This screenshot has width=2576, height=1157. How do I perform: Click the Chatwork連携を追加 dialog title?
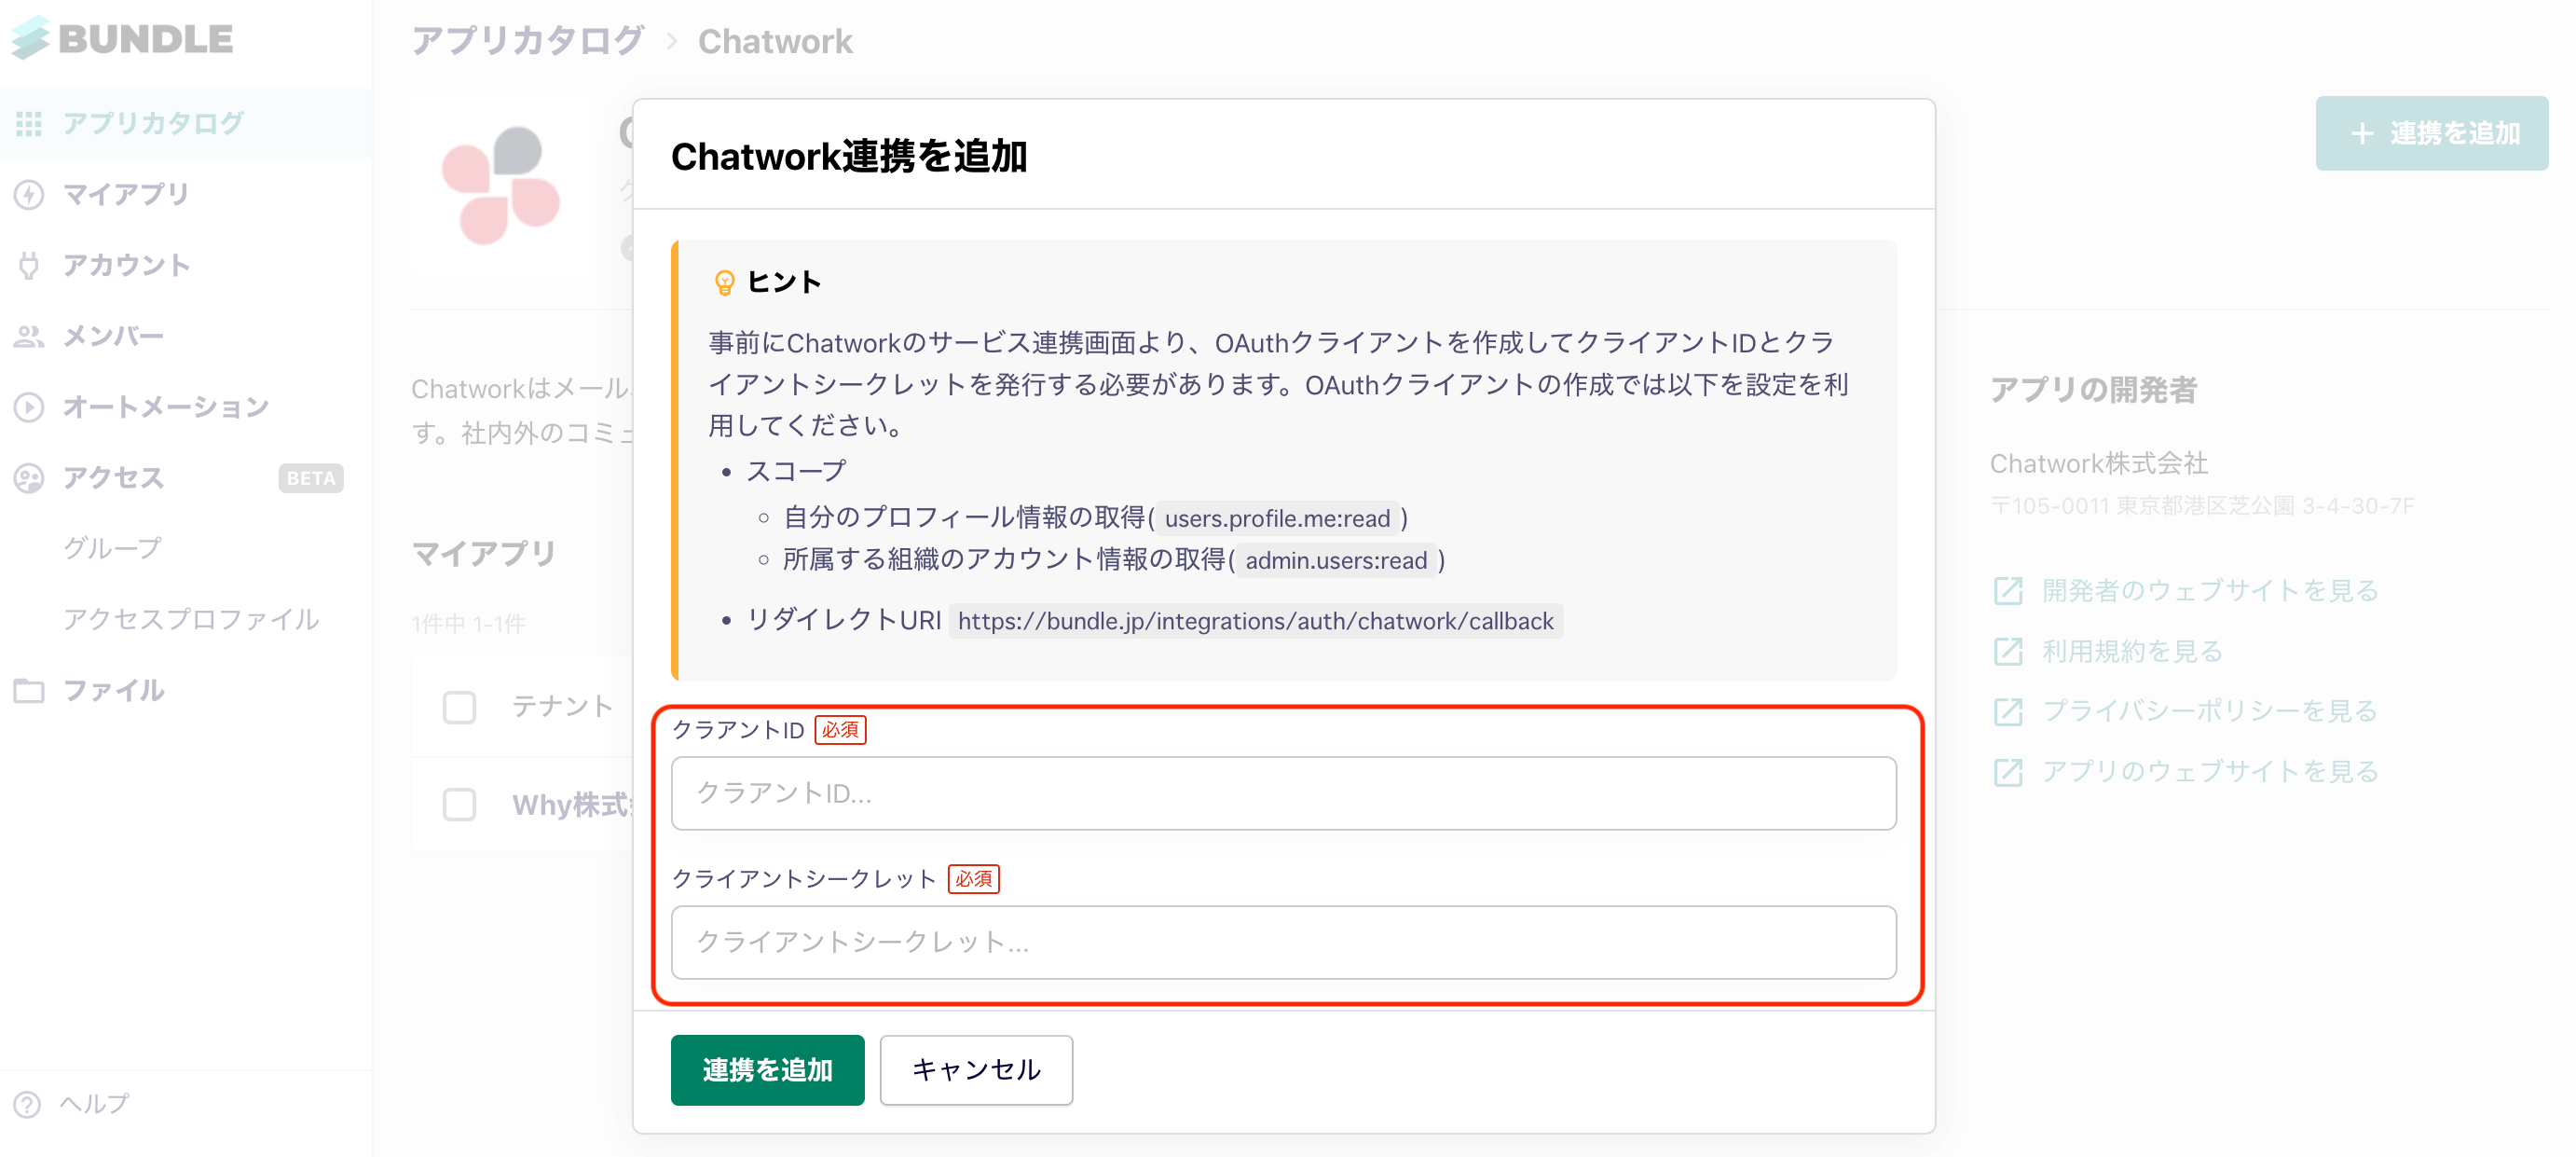[x=849, y=156]
